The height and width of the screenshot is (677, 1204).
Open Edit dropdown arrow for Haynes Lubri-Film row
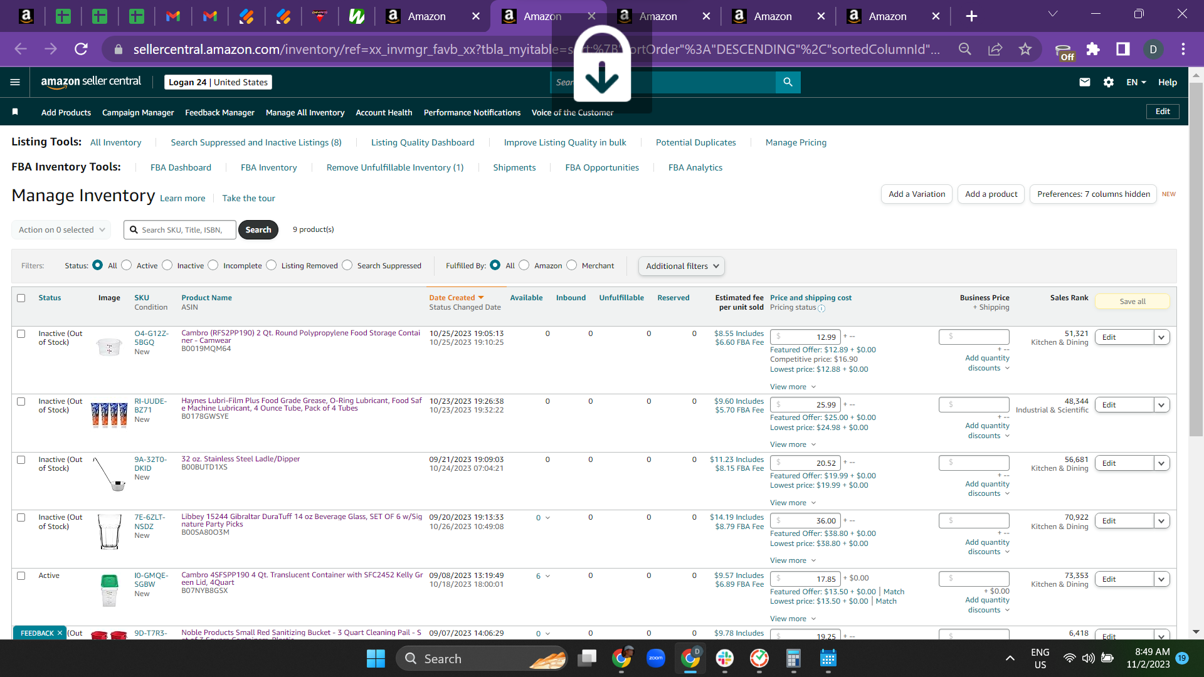(x=1161, y=405)
